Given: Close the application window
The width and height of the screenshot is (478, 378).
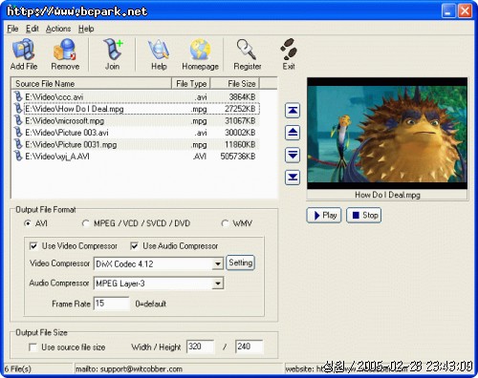Looking at the screenshot, I should [465, 11].
